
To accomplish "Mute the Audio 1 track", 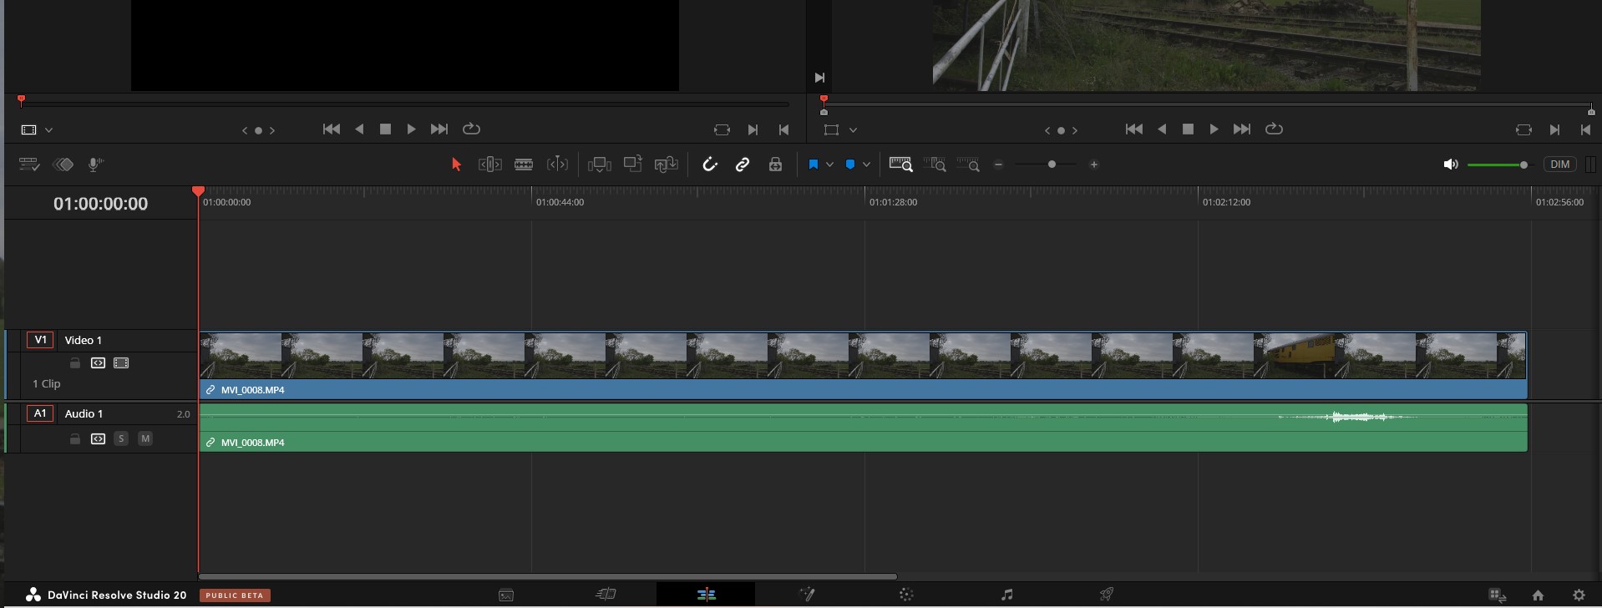I will click(x=145, y=438).
